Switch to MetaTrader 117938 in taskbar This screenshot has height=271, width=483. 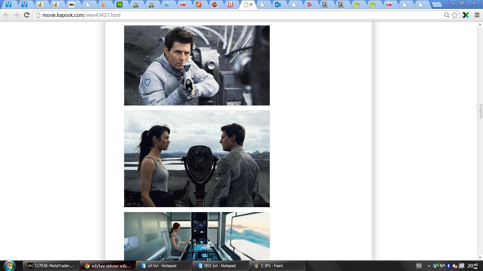coord(51,266)
